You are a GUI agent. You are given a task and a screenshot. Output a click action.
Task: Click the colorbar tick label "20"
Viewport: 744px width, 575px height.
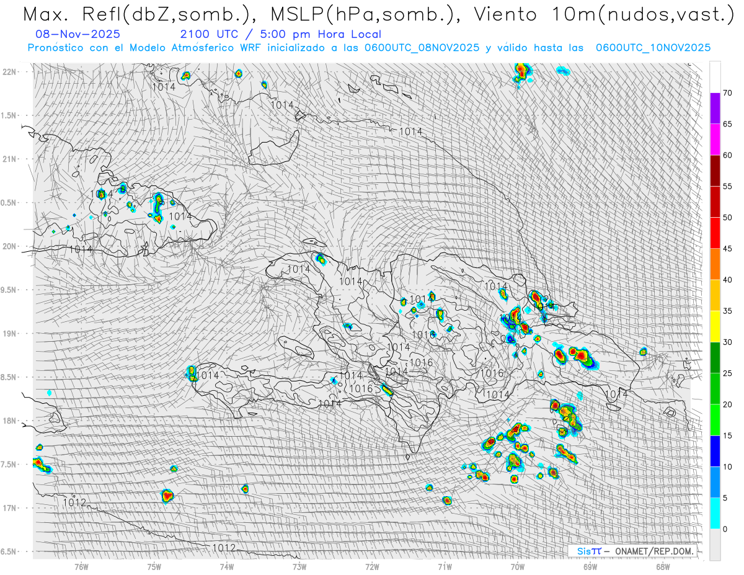coord(727,404)
